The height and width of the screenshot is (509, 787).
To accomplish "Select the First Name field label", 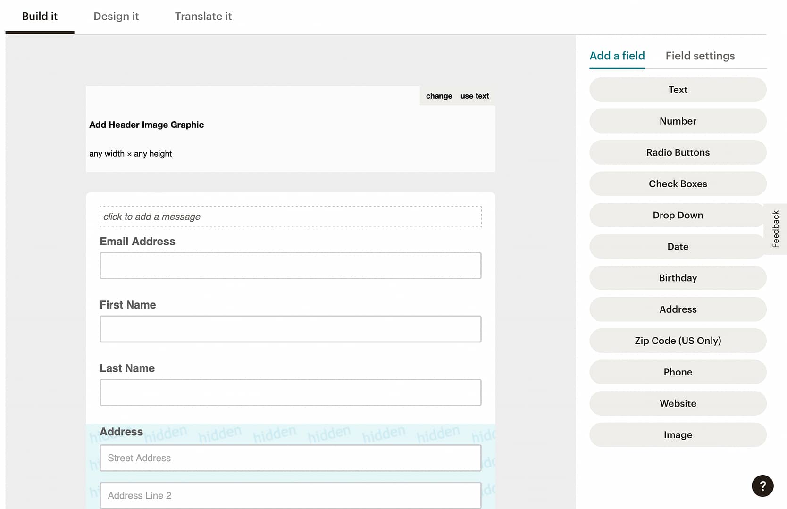I will click(128, 305).
